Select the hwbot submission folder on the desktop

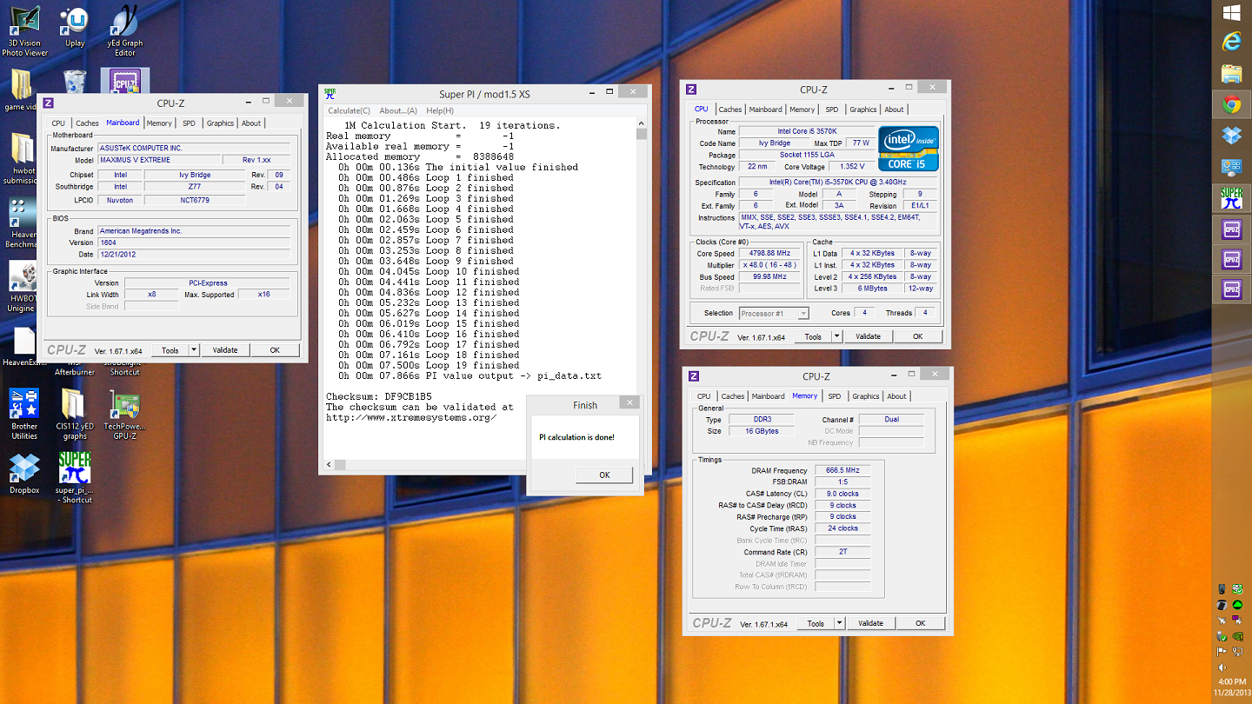21,158
